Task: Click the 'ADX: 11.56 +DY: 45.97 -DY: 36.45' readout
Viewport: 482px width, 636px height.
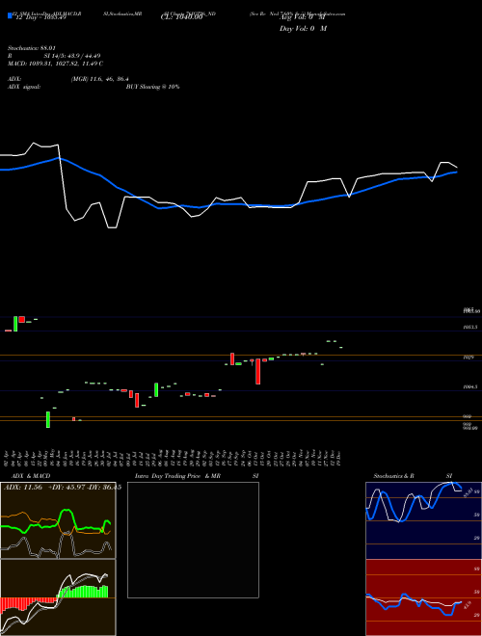Action: tap(63, 488)
